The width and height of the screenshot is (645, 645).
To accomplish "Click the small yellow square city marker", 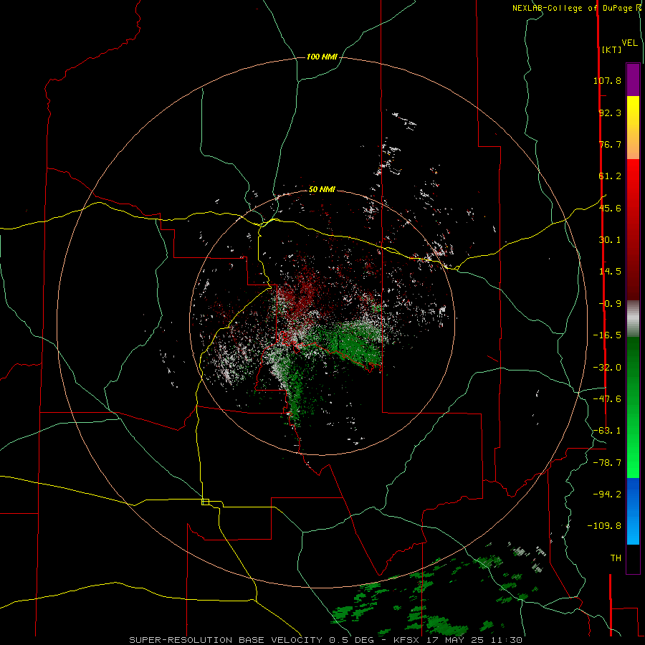I will click(x=205, y=502).
